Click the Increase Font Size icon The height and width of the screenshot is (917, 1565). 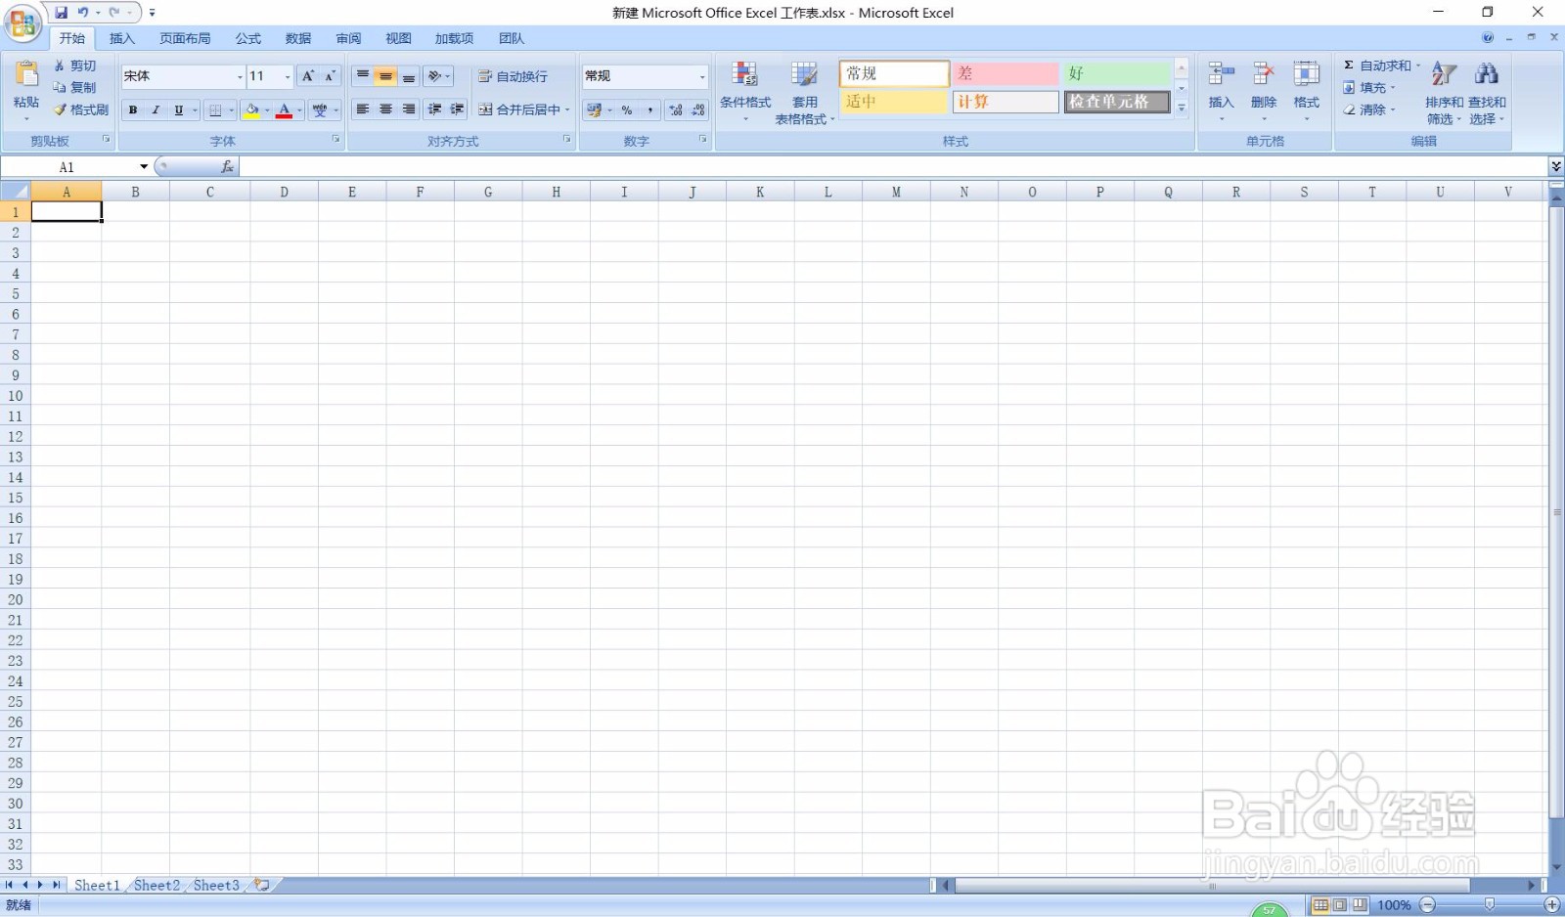click(x=305, y=75)
